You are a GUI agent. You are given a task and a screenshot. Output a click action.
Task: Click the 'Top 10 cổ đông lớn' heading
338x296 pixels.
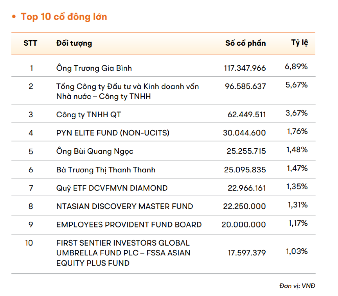(64, 17)
